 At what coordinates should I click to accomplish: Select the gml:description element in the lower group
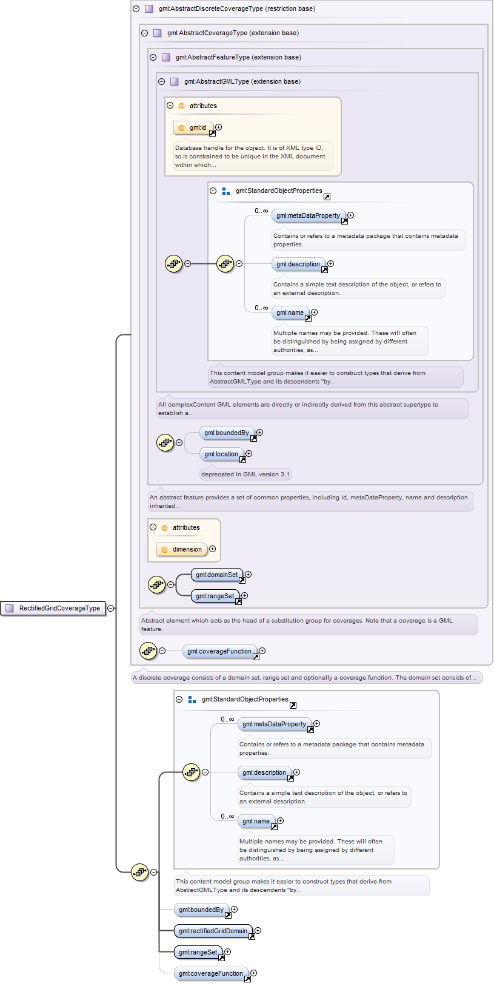pos(265,772)
